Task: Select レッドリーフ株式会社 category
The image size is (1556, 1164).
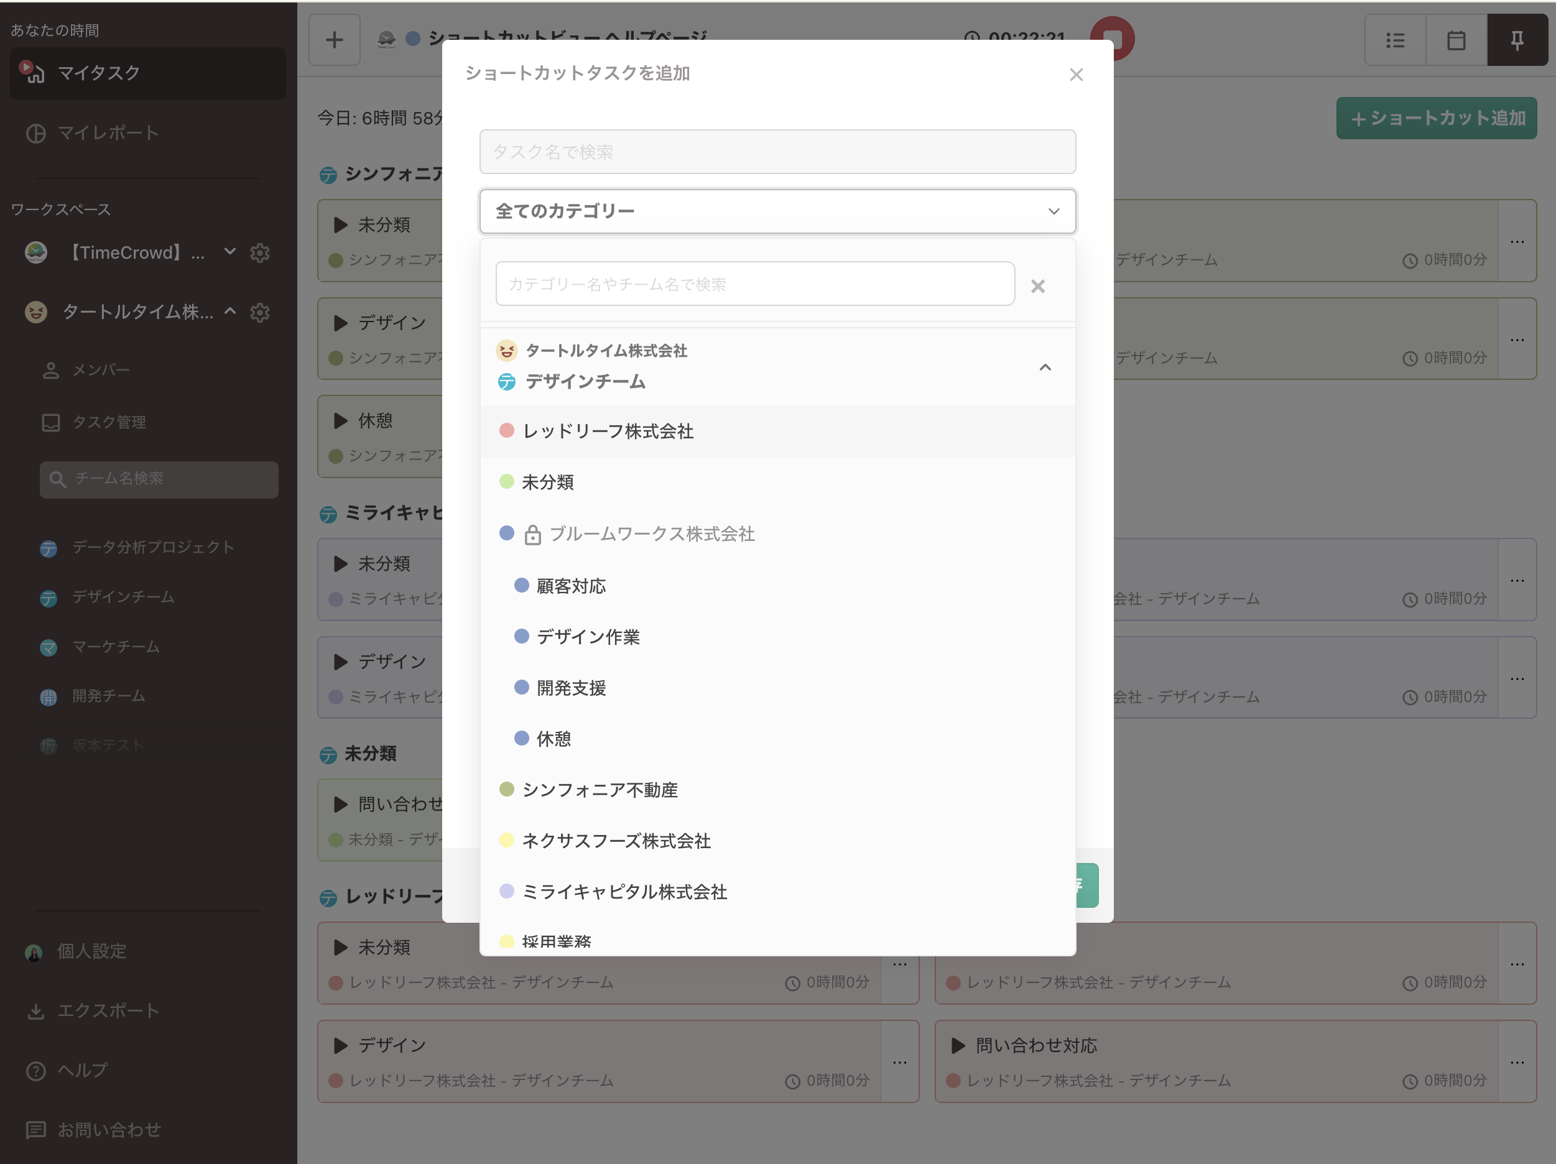Action: tap(608, 431)
